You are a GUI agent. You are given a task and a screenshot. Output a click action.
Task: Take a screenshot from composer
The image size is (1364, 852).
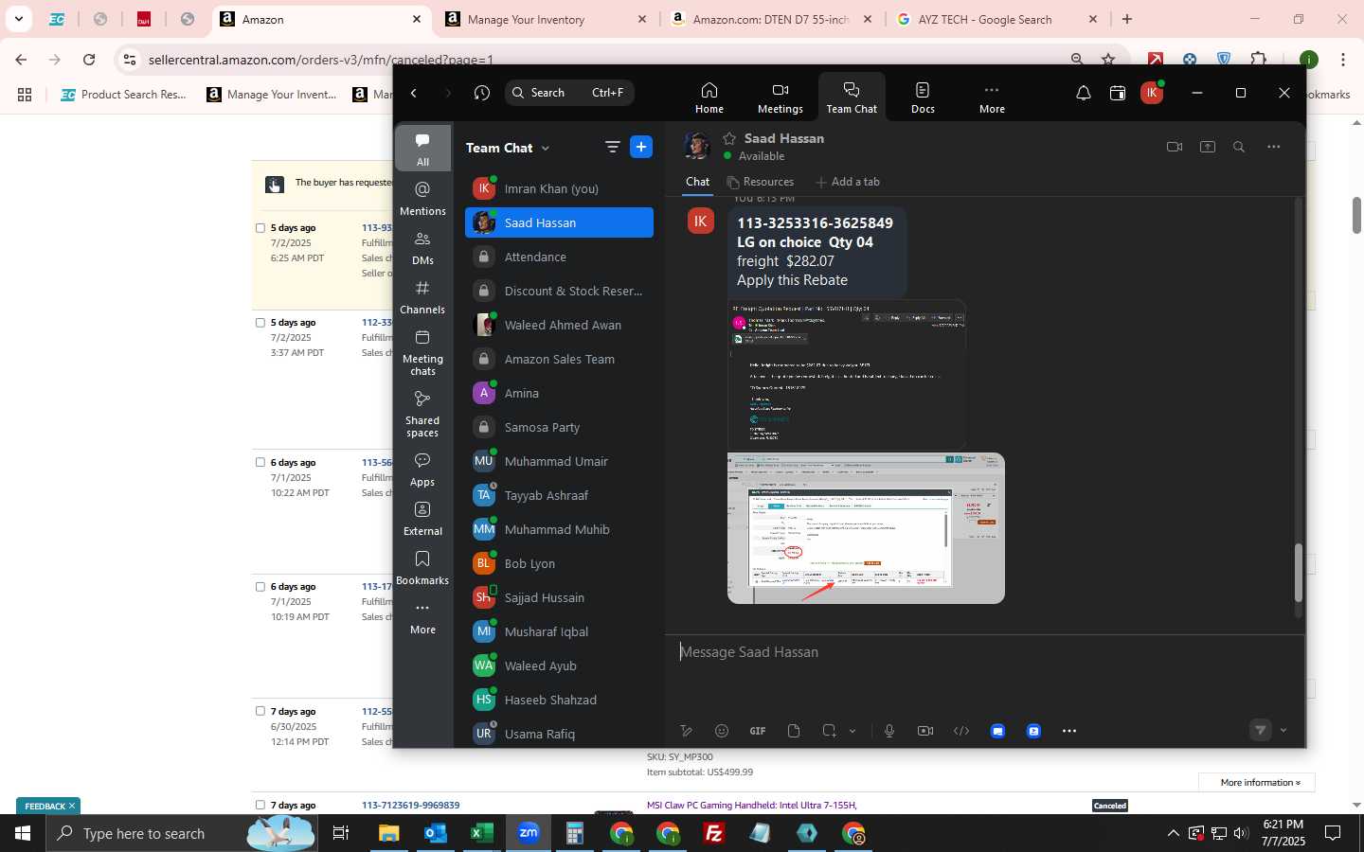point(830,731)
